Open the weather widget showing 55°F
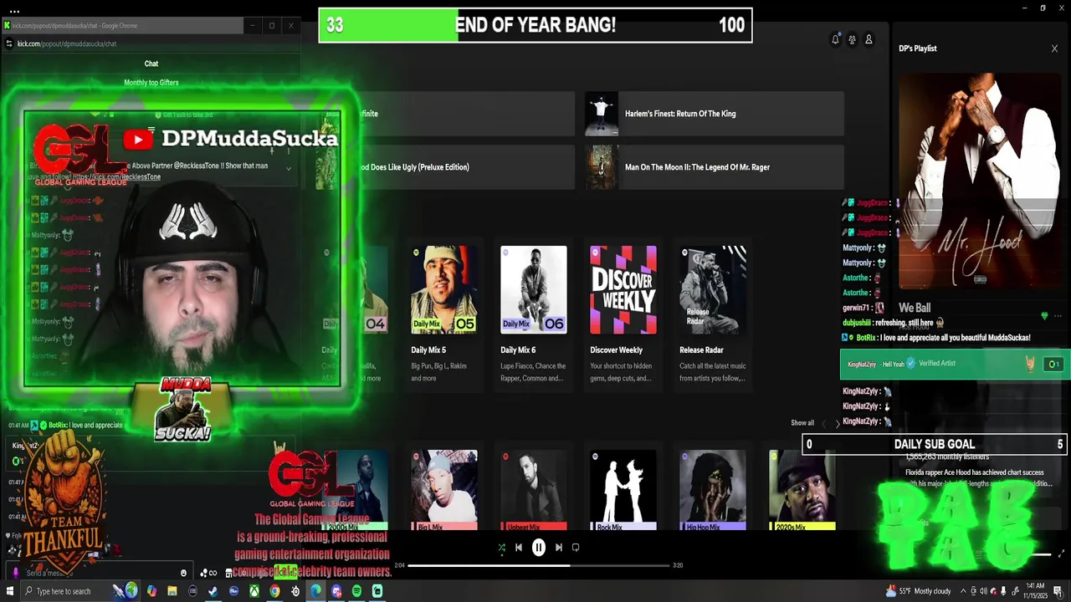This screenshot has width=1071, height=602. click(918, 591)
